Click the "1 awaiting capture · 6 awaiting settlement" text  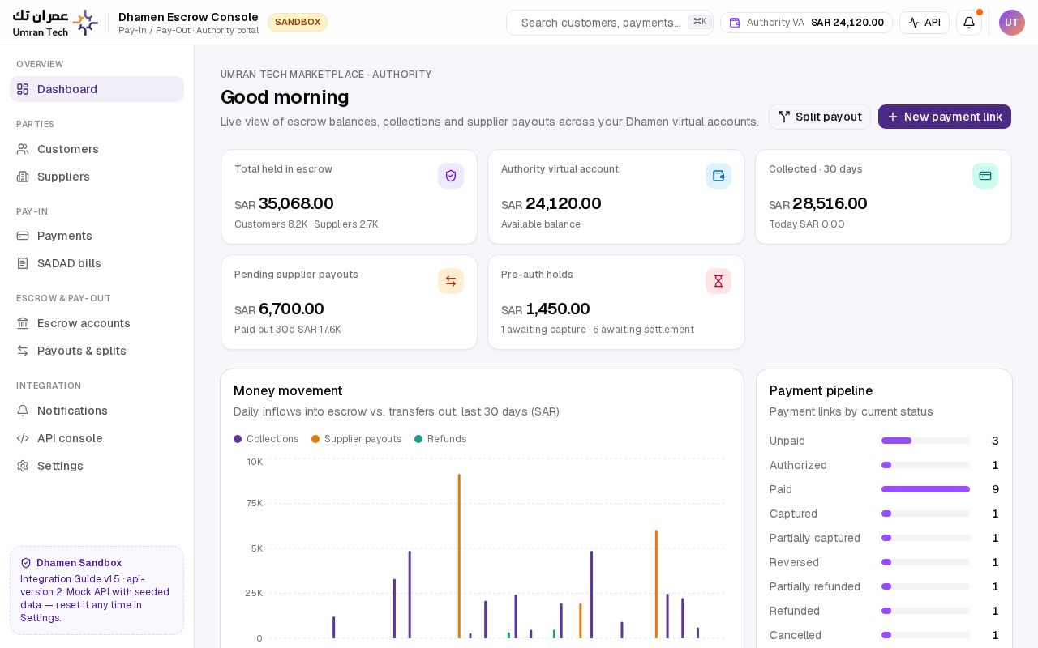coord(598,330)
